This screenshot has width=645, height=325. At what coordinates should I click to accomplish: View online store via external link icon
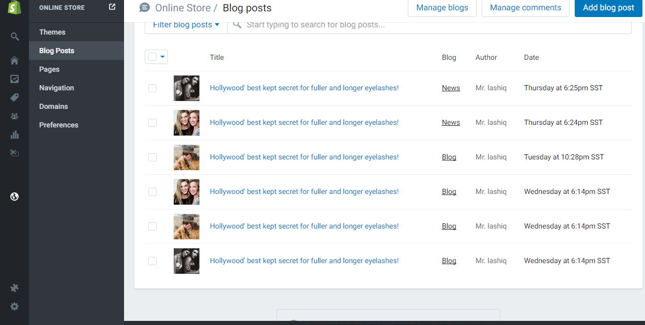click(x=112, y=7)
